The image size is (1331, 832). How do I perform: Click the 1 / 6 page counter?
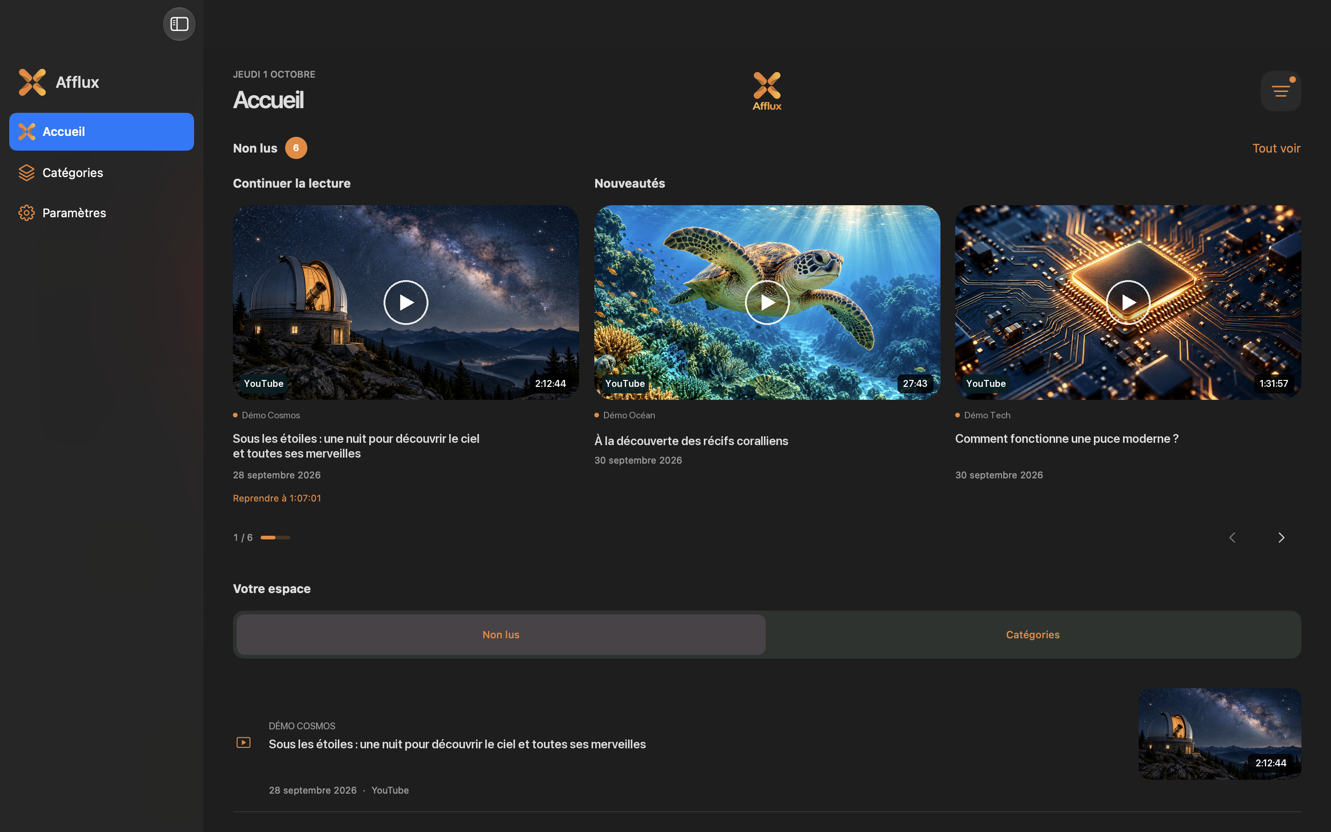pyautogui.click(x=243, y=538)
